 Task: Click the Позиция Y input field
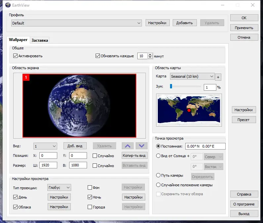(x=78, y=156)
